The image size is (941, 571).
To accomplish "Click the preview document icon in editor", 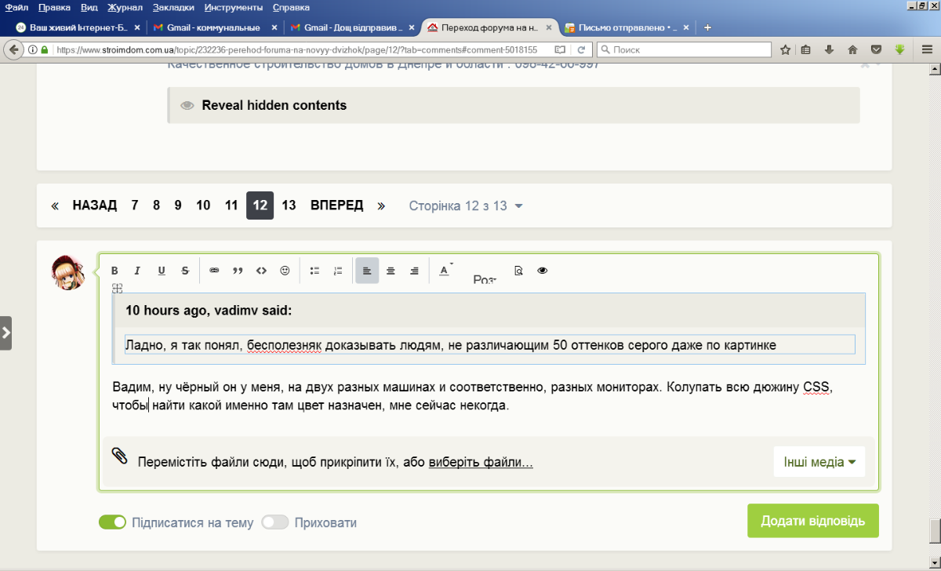I will [518, 271].
